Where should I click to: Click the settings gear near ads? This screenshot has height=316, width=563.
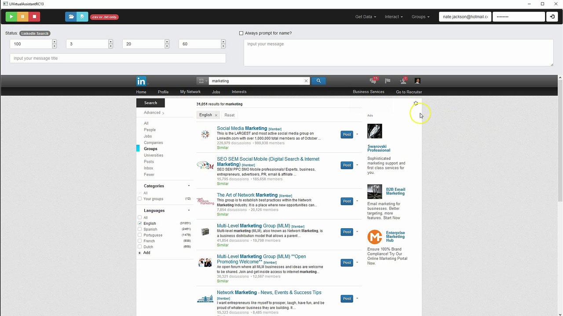coord(416,104)
